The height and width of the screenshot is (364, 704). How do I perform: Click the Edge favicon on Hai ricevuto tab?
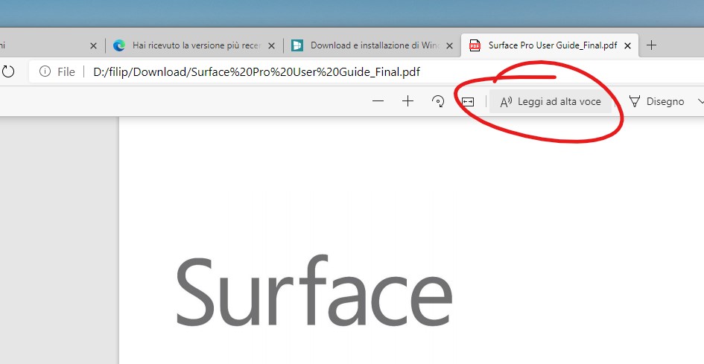point(119,45)
